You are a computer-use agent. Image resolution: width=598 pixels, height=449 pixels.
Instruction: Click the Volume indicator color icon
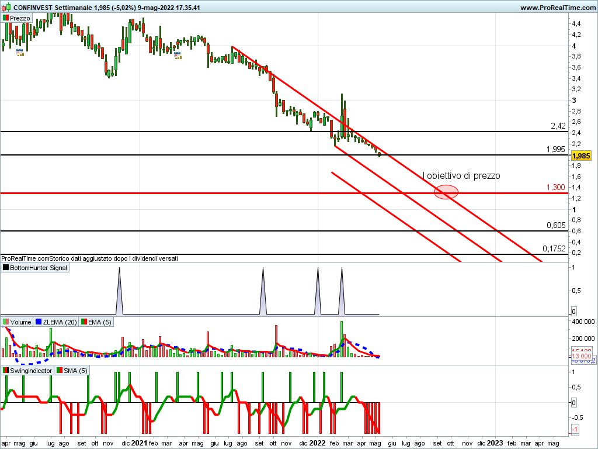pos(6,322)
